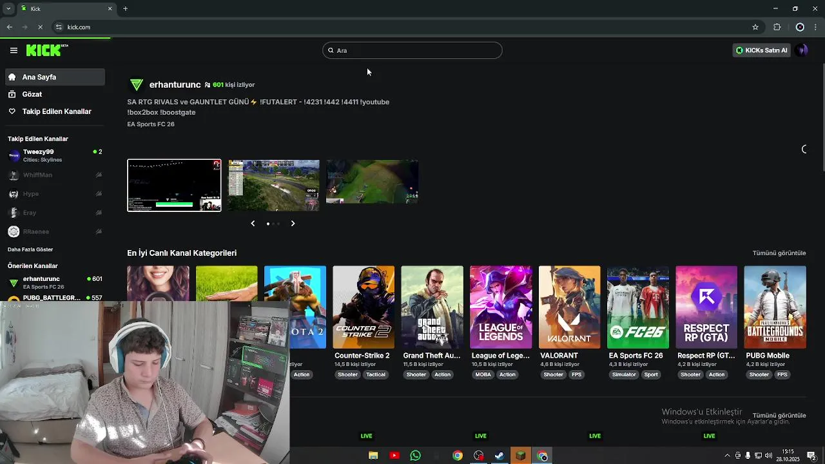Open erhanturunc in recommended channels sidebar
Viewport: 825px width, 464px height.
click(x=55, y=282)
